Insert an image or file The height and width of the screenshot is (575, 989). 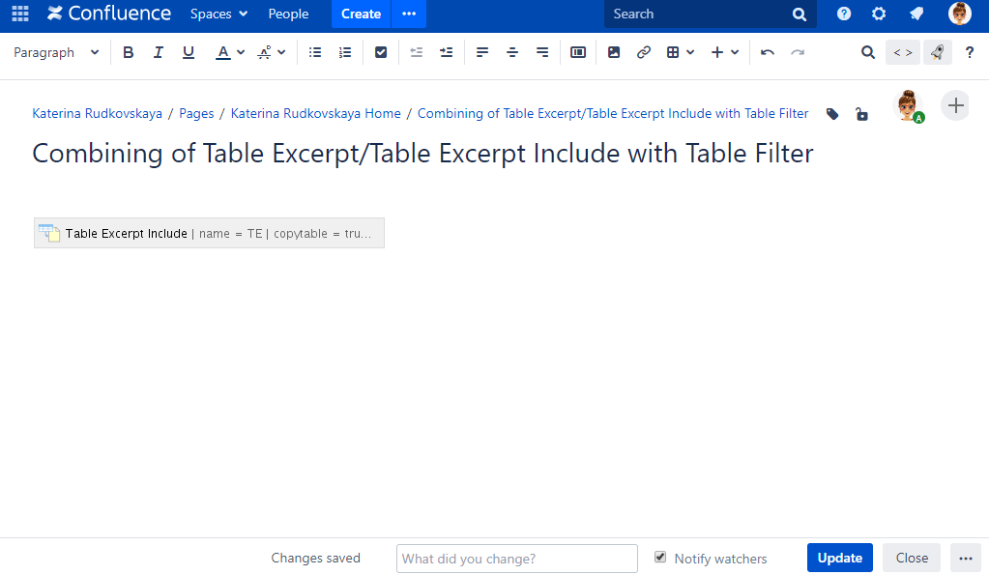point(614,53)
